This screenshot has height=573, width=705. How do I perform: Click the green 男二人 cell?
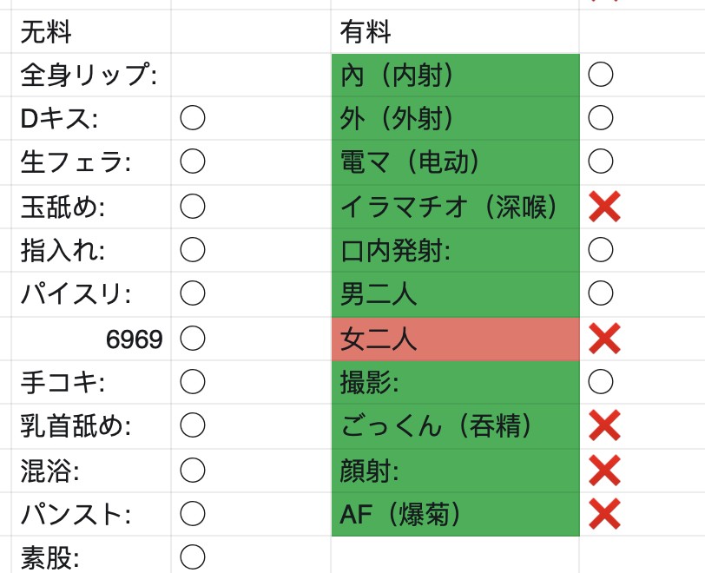456,294
